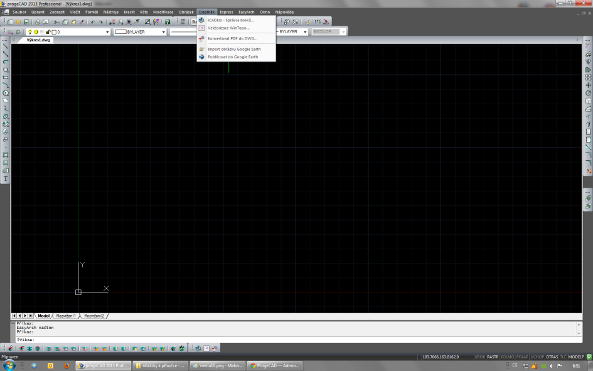Jump to the last layout tab with arrow button
This screenshot has width=593, height=371.
(x=31, y=316)
